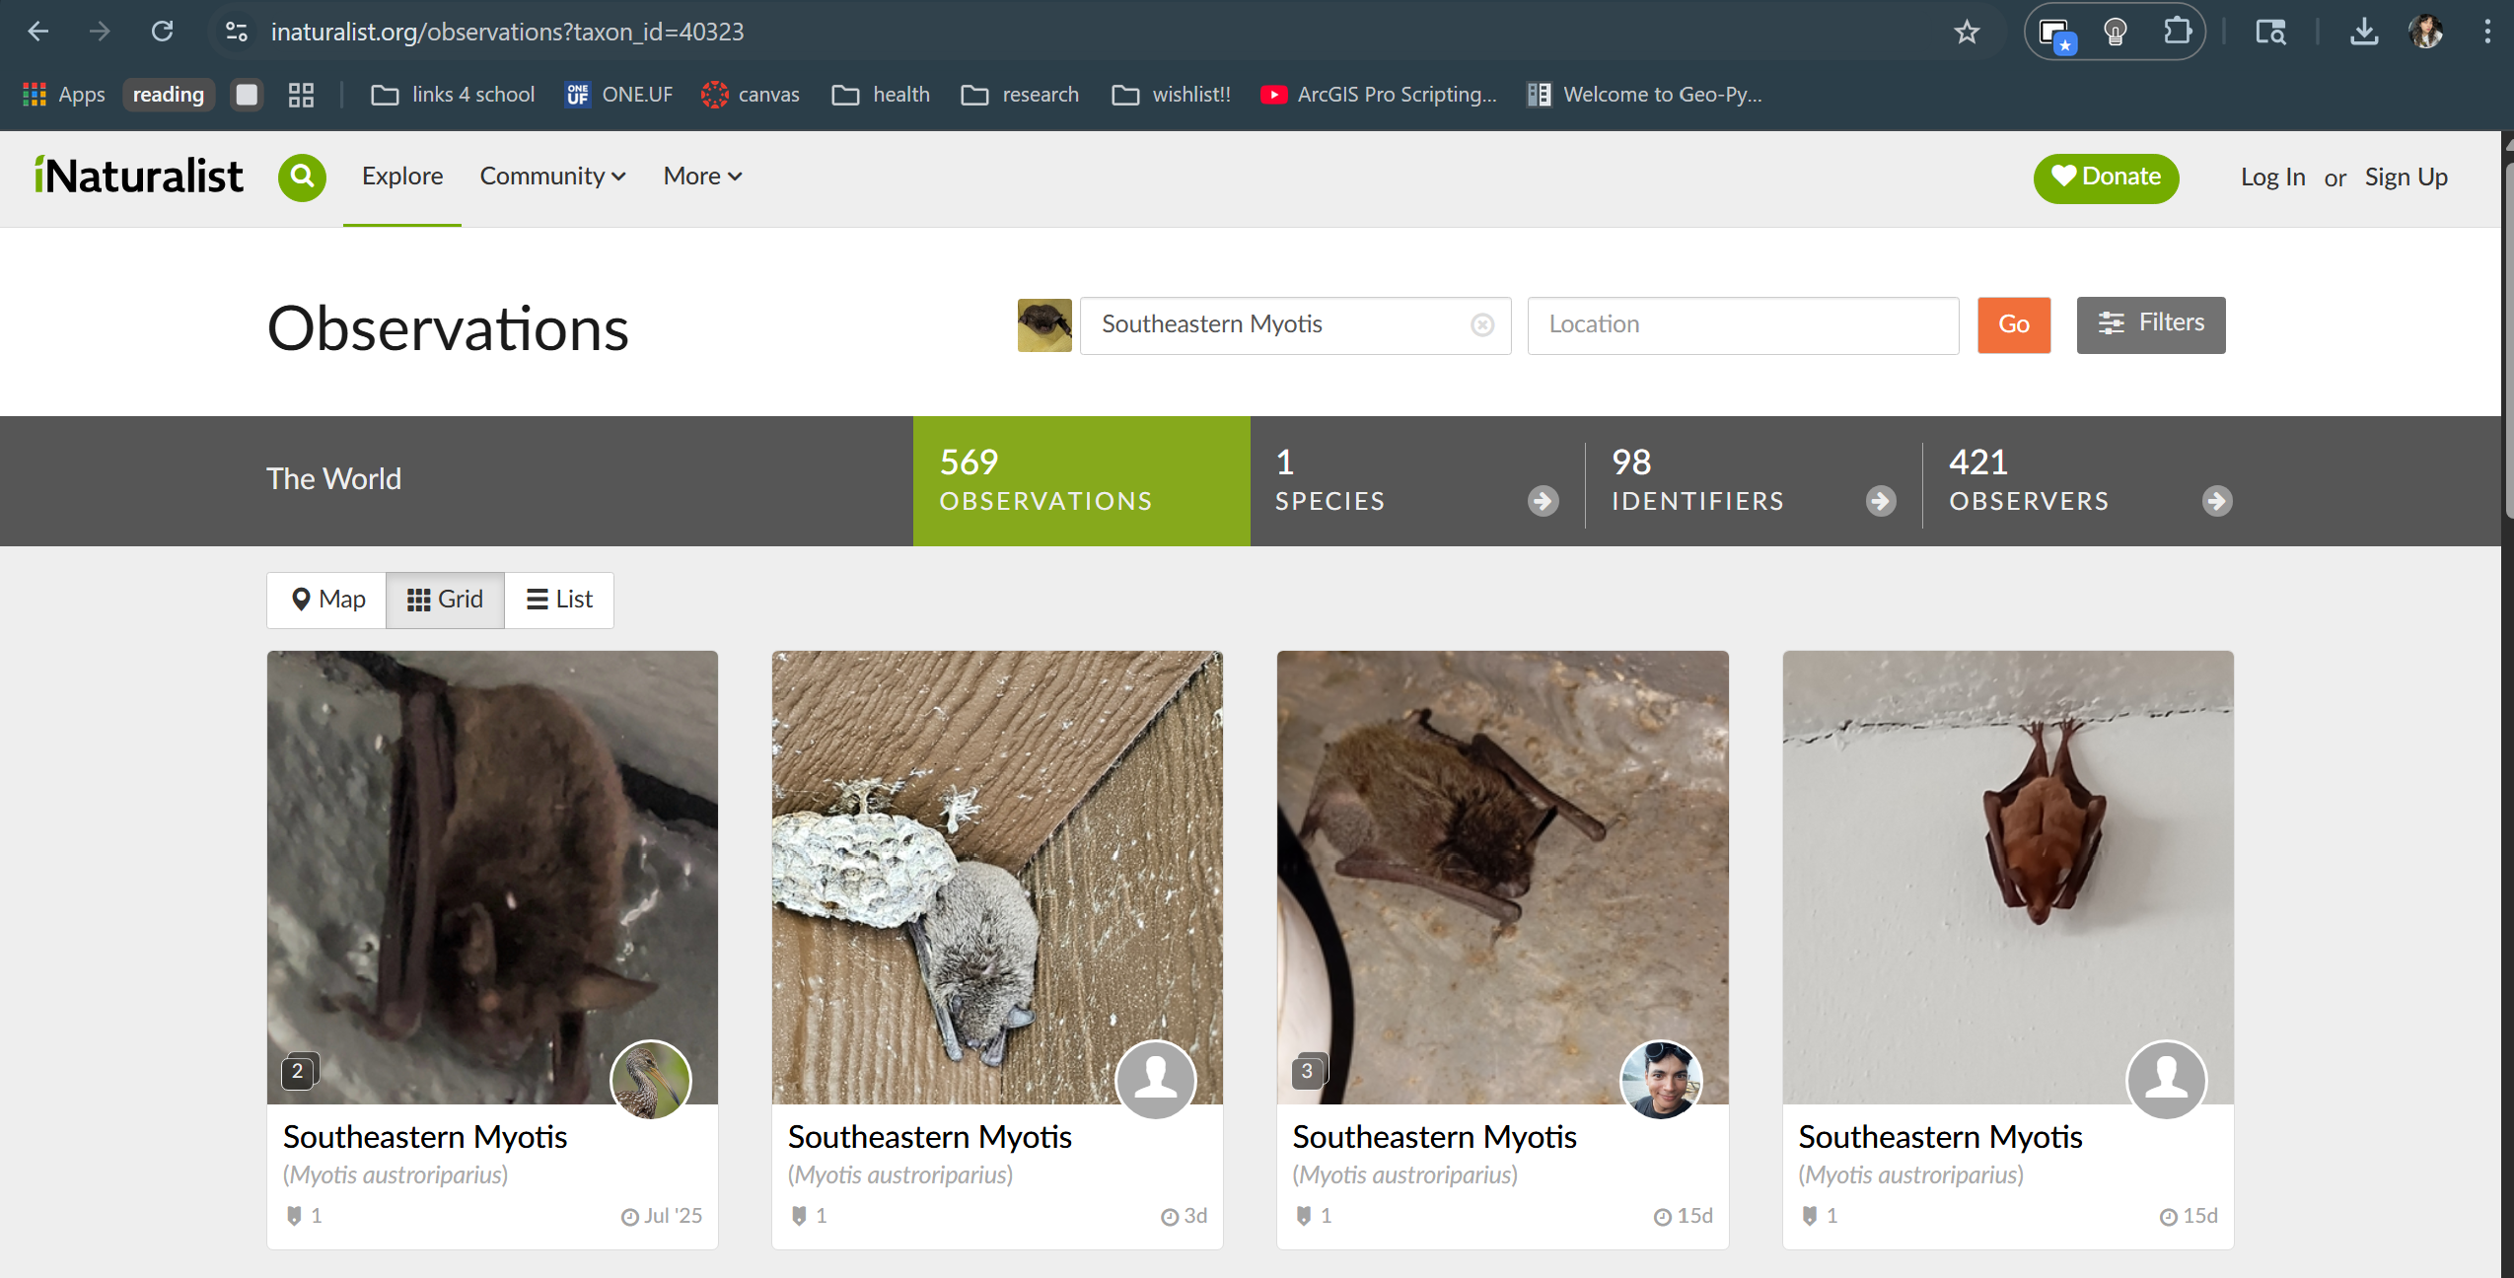
Task: Click inside the Location input field
Action: [1742, 324]
